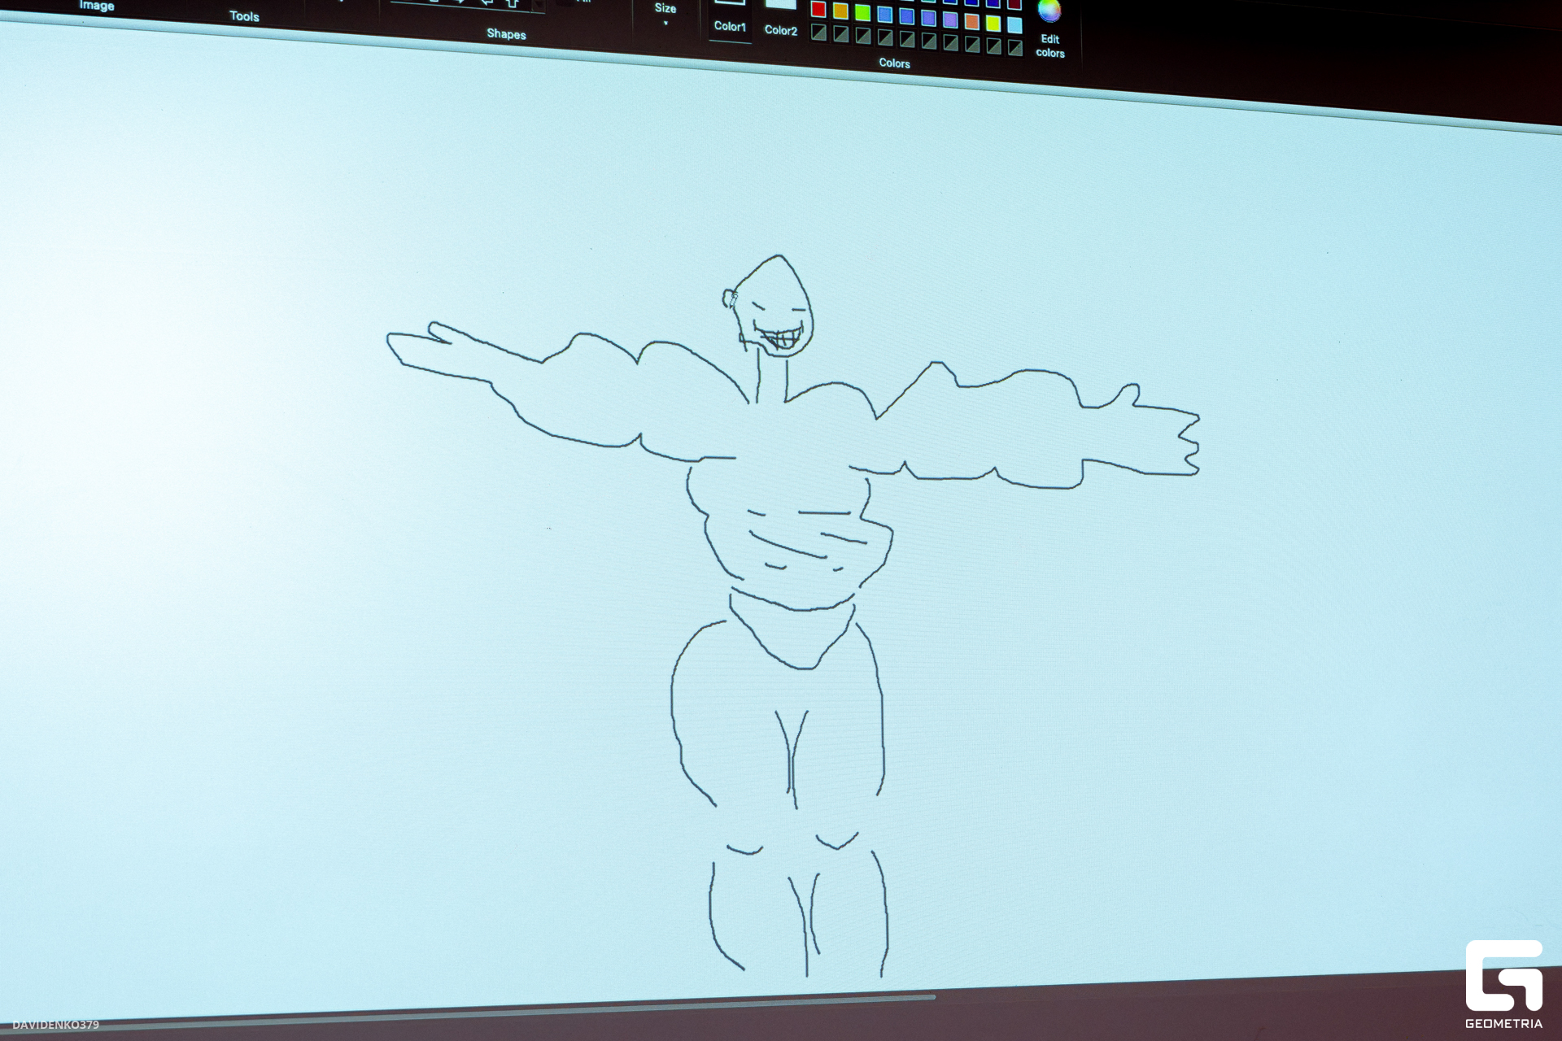Click the first empty custom color slot
Screen dimensions: 1562x1041
coord(818,33)
